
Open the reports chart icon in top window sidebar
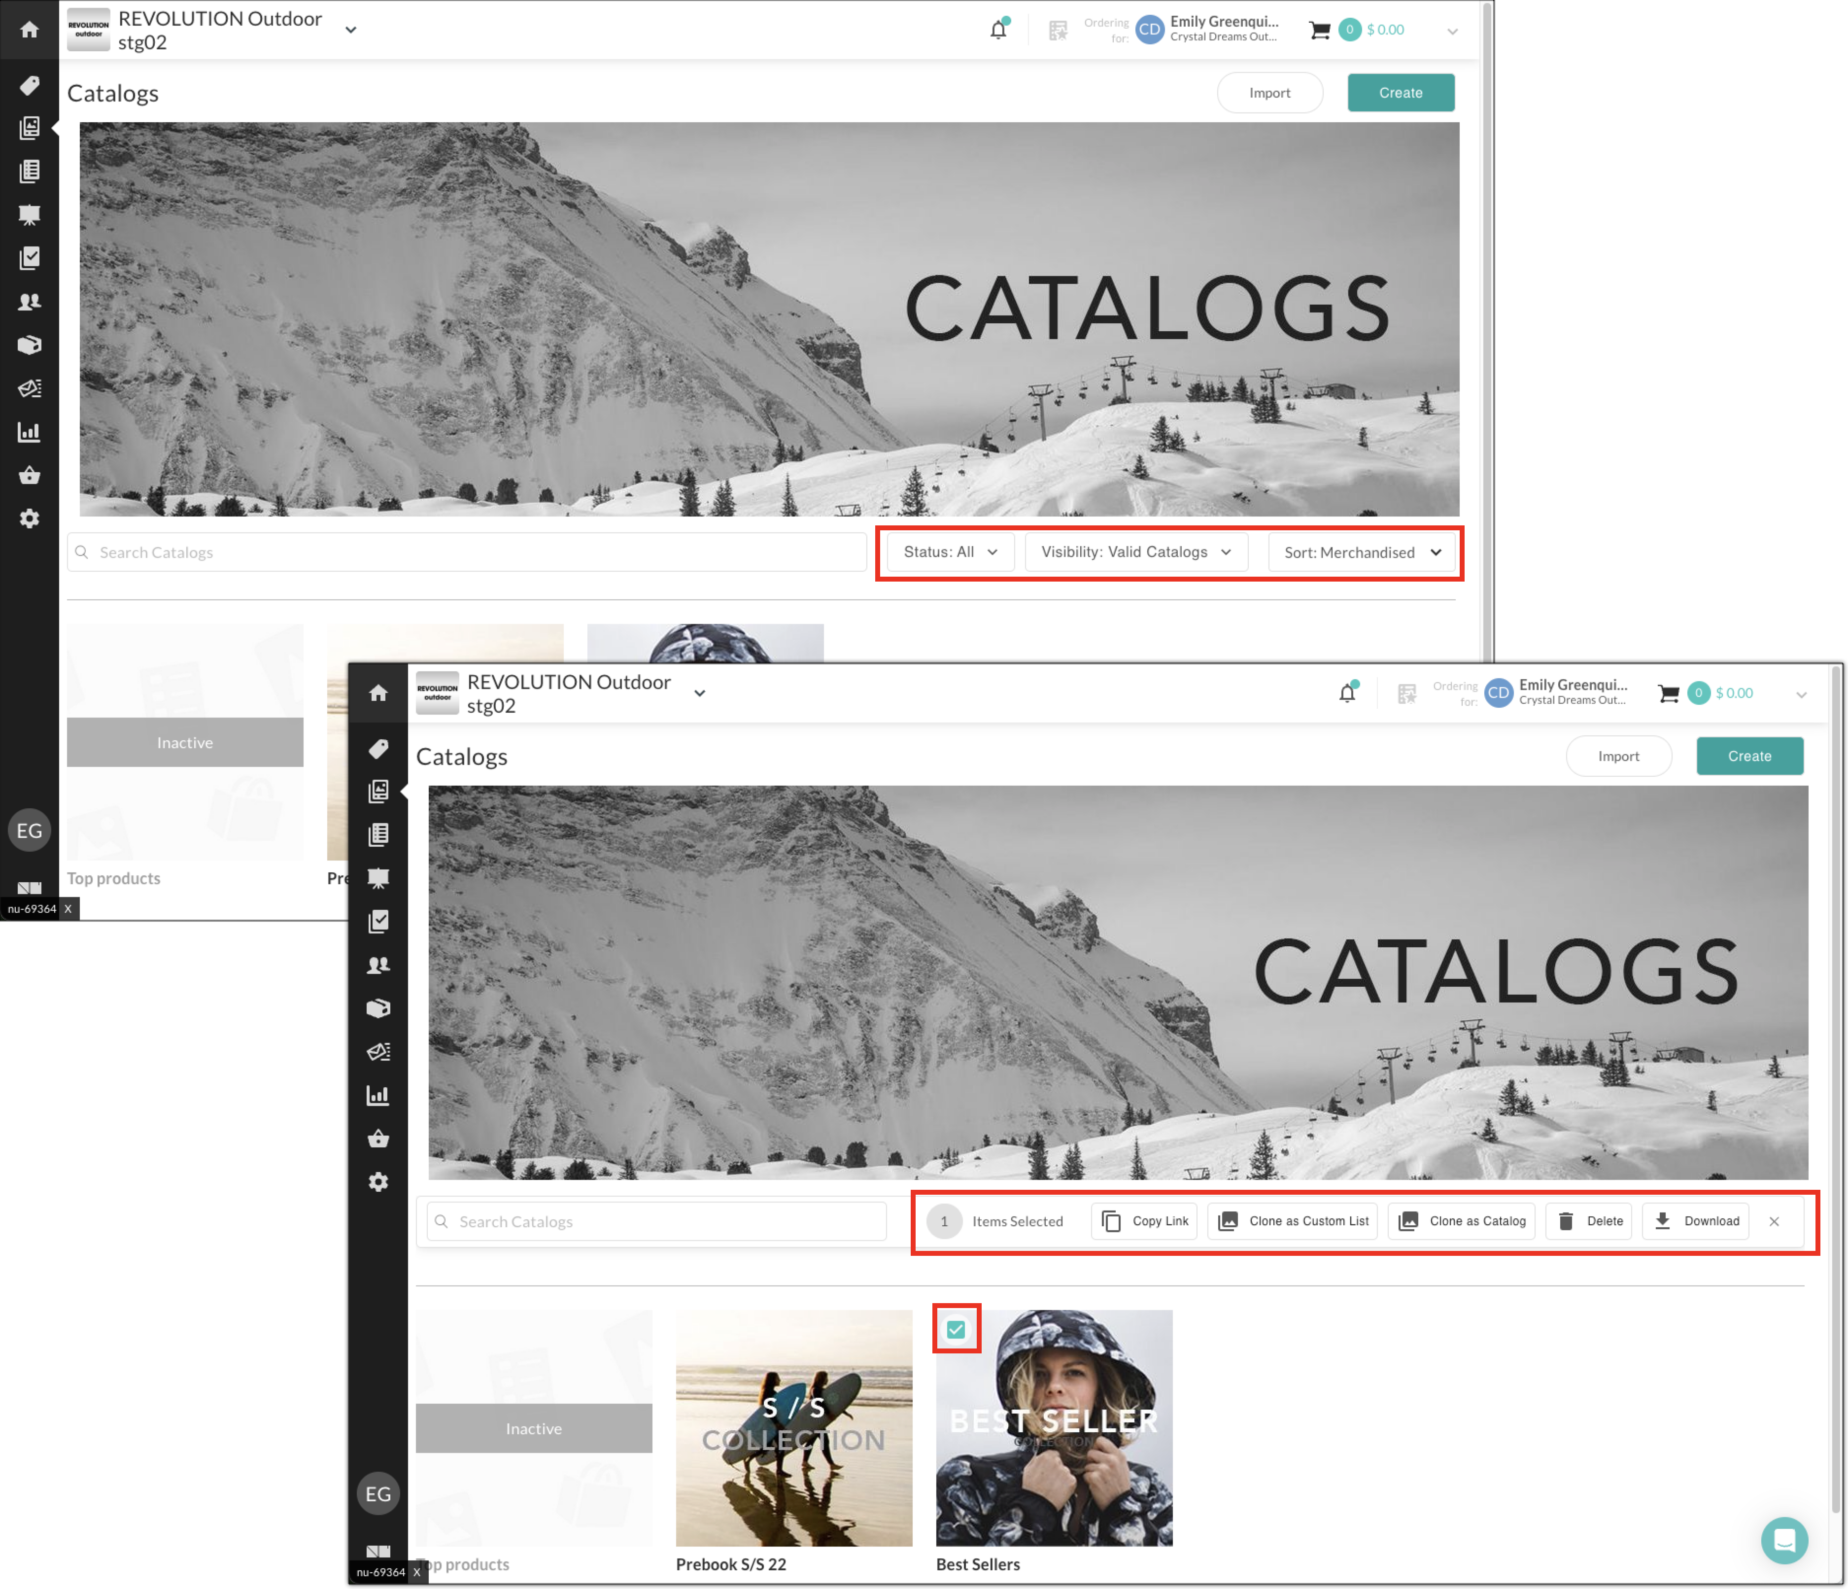(x=30, y=432)
